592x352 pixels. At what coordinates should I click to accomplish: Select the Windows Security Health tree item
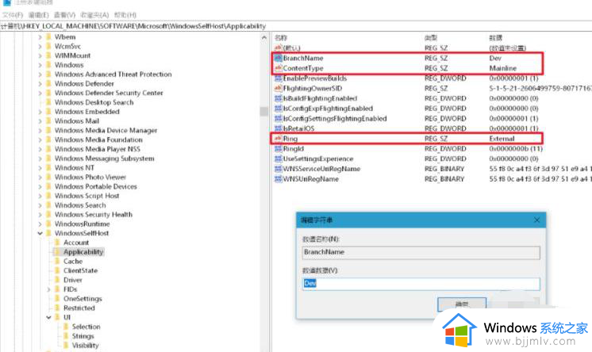[x=94, y=214]
